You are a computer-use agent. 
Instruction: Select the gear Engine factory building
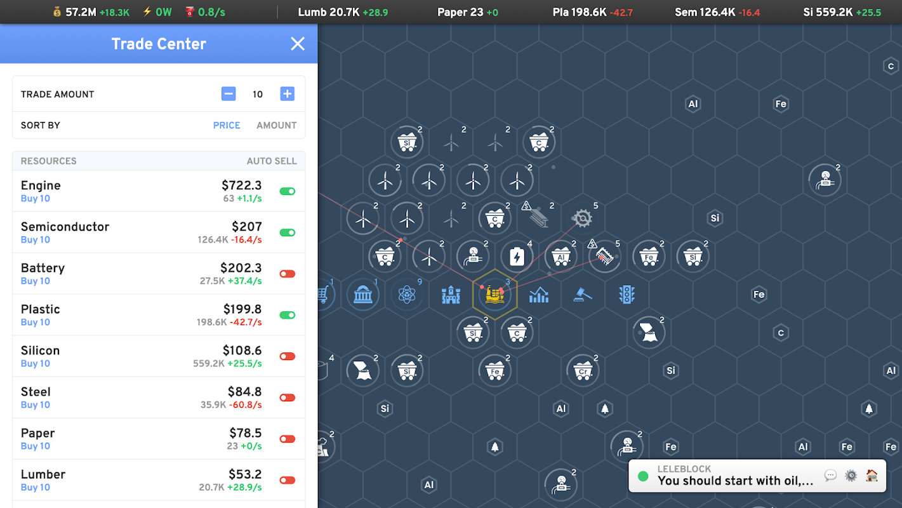pos(582,218)
